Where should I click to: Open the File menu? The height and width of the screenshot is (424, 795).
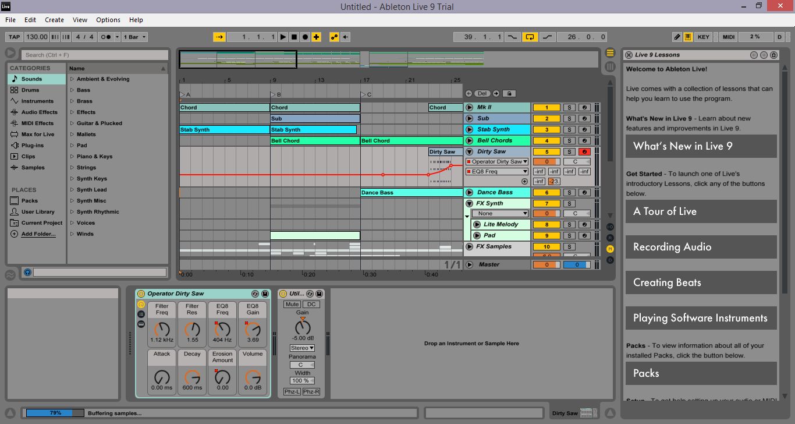click(10, 20)
